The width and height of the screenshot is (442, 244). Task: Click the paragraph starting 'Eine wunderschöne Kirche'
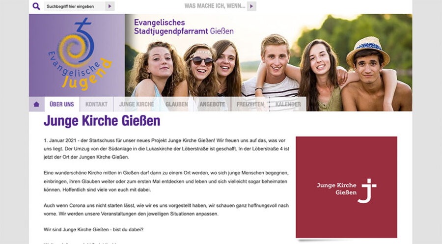coord(166,181)
